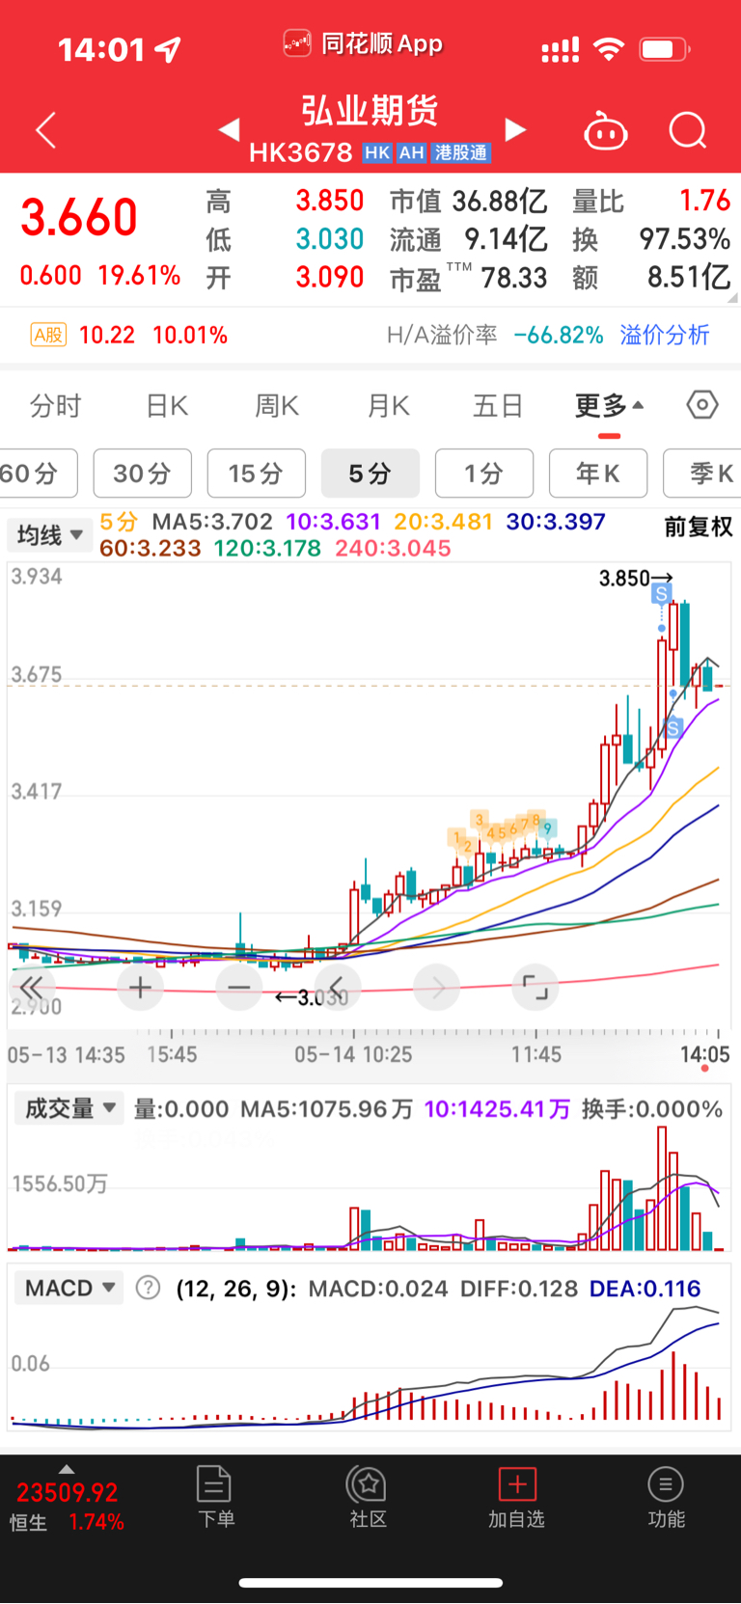Zoom in chart with plus button
The image size is (741, 1604).
[x=140, y=987]
